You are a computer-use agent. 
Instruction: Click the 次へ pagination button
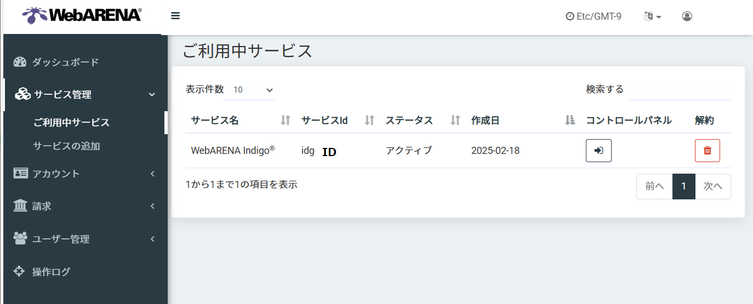coord(712,186)
